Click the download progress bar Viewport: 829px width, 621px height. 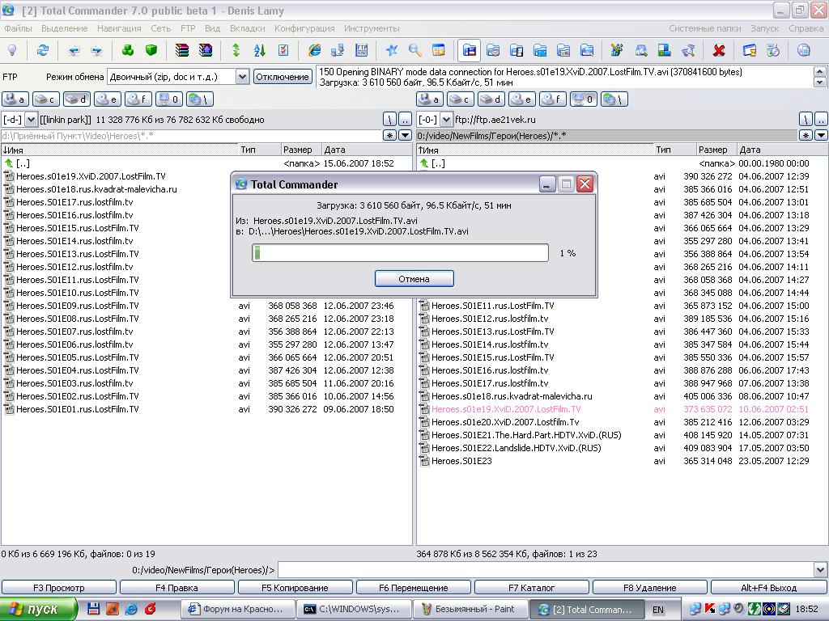click(400, 253)
